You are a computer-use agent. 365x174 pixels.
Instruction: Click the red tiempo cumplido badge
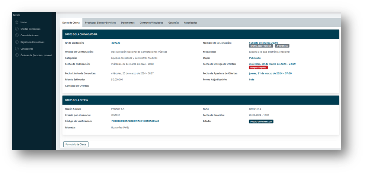(258, 67)
